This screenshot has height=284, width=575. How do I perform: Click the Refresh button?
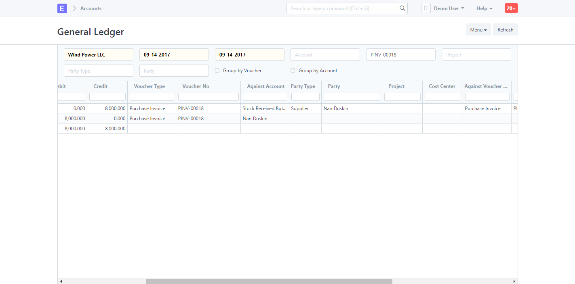505,29
